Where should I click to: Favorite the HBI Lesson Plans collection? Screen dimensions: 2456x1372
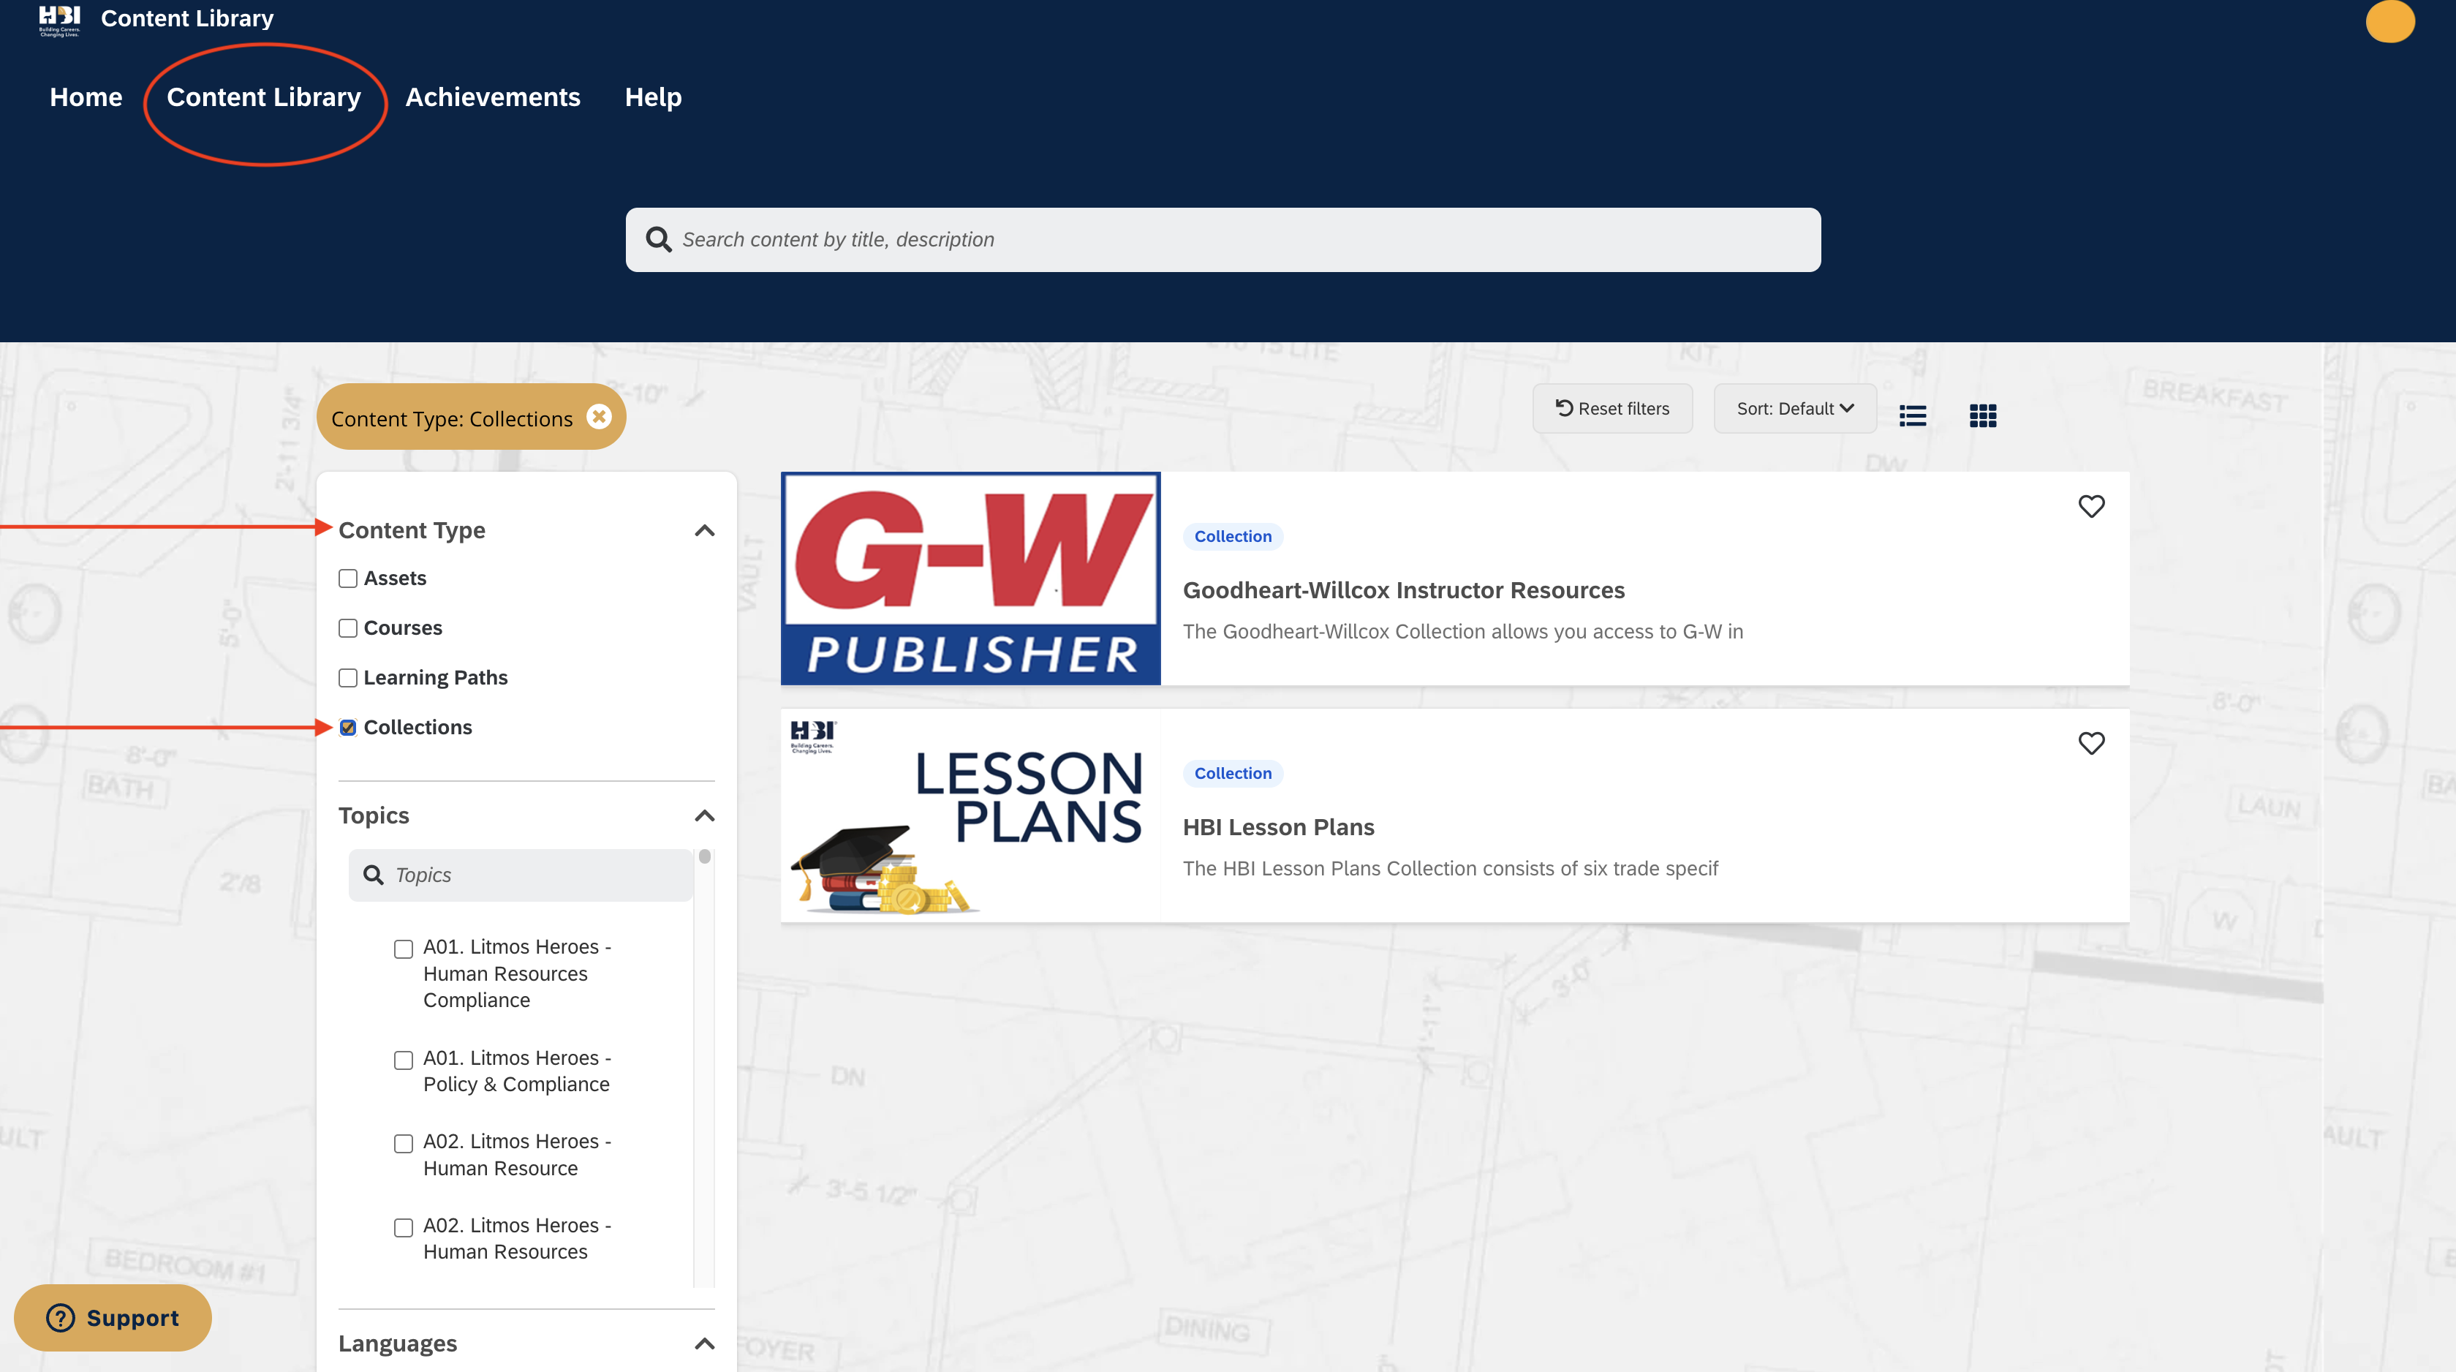tap(2091, 743)
